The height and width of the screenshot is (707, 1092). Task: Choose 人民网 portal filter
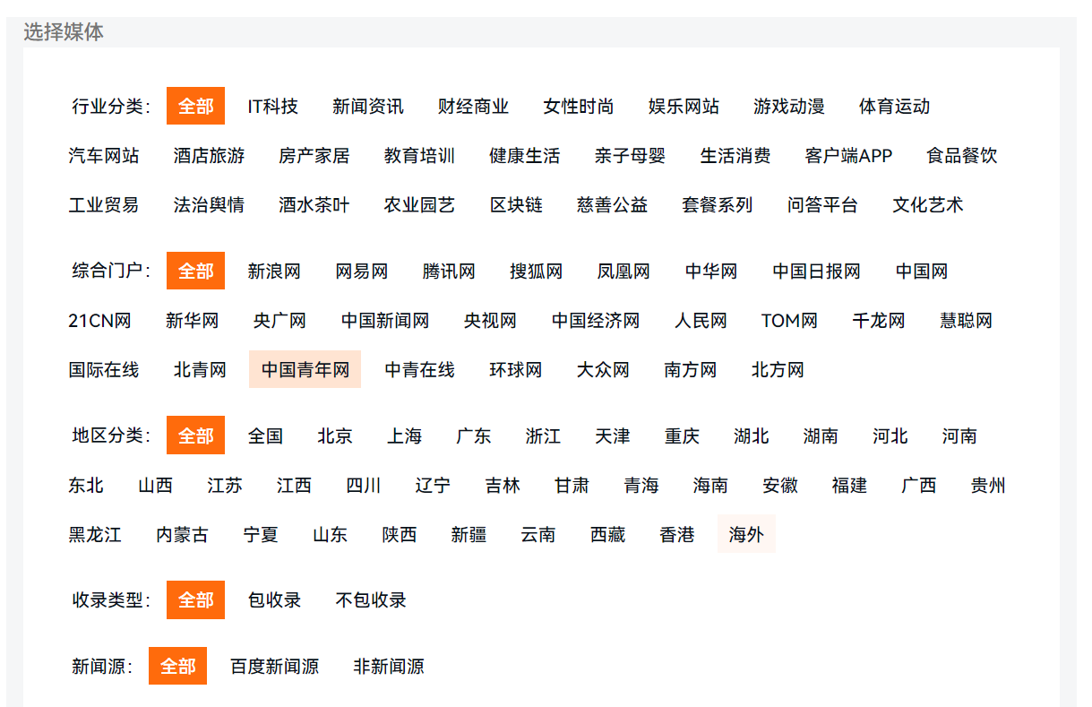coord(701,320)
